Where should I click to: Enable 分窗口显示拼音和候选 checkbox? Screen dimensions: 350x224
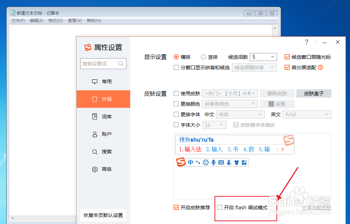[x=176, y=68]
